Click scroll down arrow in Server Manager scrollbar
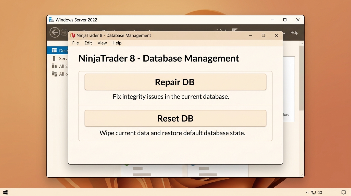The height and width of the screenshot is (196, 351). (x=302, y=175)
